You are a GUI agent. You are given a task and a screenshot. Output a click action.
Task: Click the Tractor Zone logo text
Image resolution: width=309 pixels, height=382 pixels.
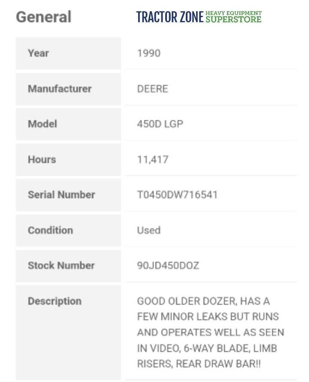point(170,17)
